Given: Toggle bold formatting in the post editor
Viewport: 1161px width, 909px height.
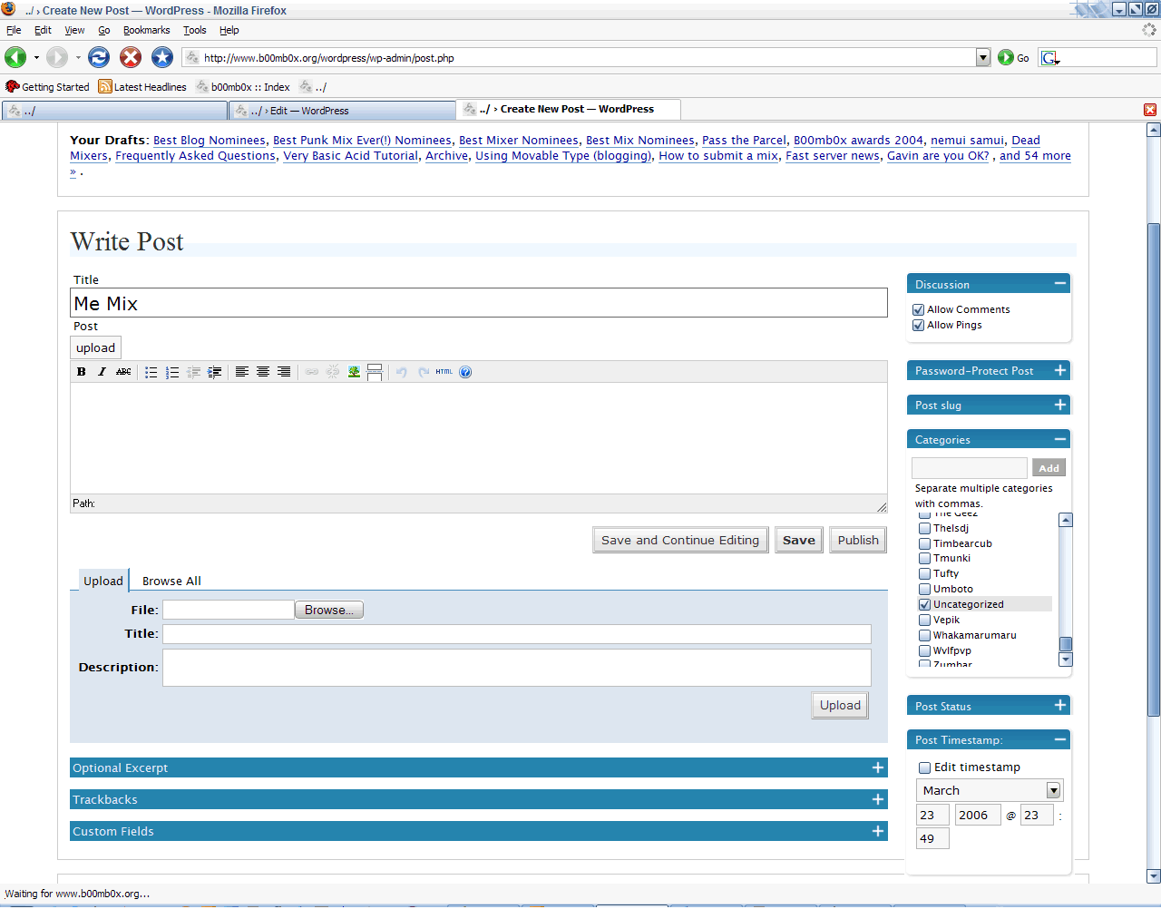Looking at the screenshot, I should 82,372.
